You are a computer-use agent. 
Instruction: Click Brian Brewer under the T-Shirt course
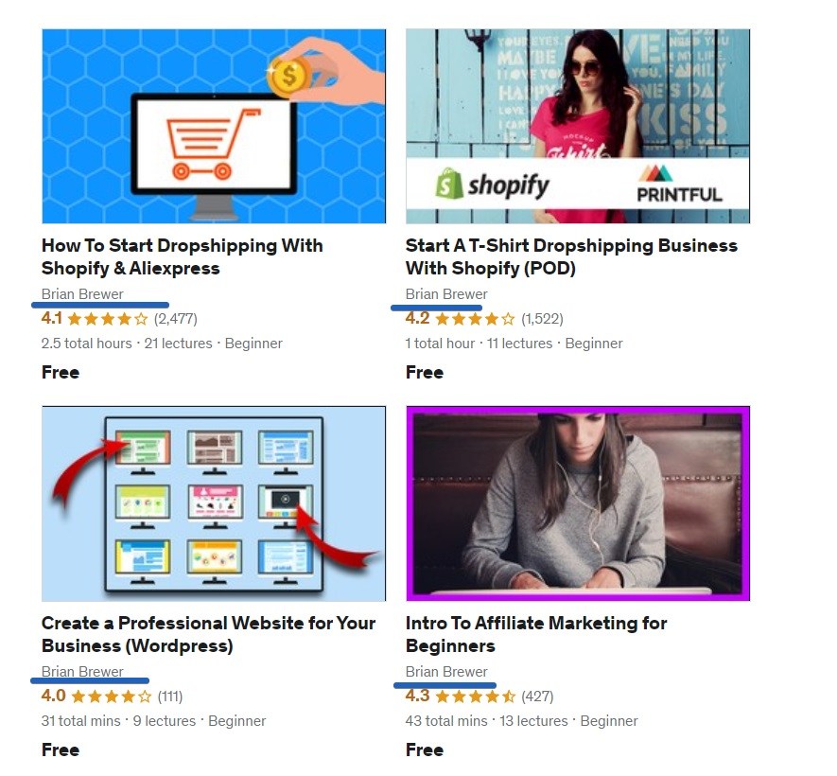click(446, 293)
